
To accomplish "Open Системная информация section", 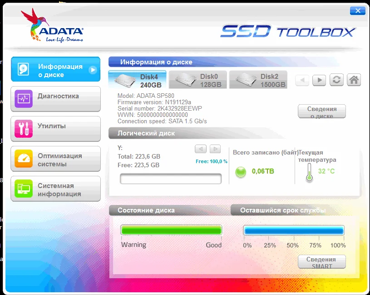I will point(55,189).
